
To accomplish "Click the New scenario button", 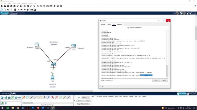I will pyautogui.click(x=79, y=101).
